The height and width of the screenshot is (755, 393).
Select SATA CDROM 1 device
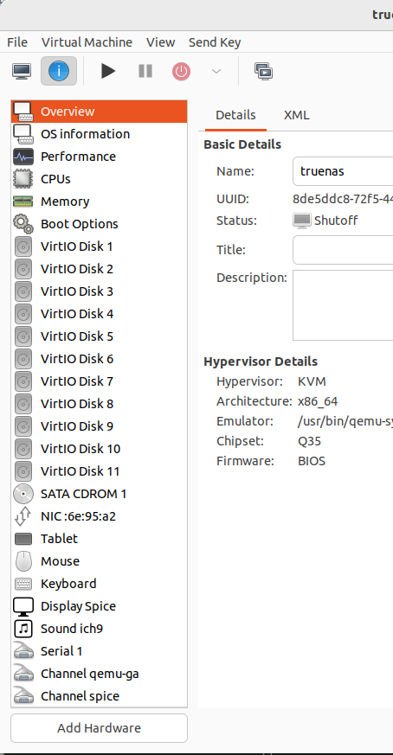(x=99, y=494)
